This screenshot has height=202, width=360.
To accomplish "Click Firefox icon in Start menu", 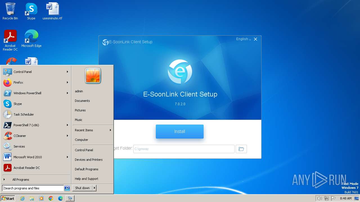I will click(8, 82).
